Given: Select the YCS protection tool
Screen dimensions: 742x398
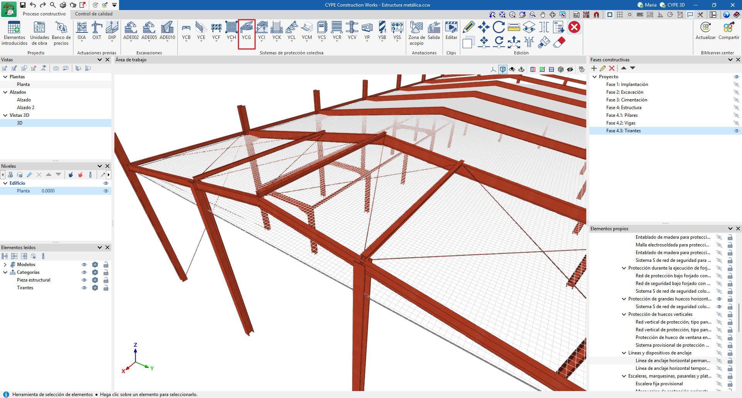Looking at the screenshot, I should point(322,31).
